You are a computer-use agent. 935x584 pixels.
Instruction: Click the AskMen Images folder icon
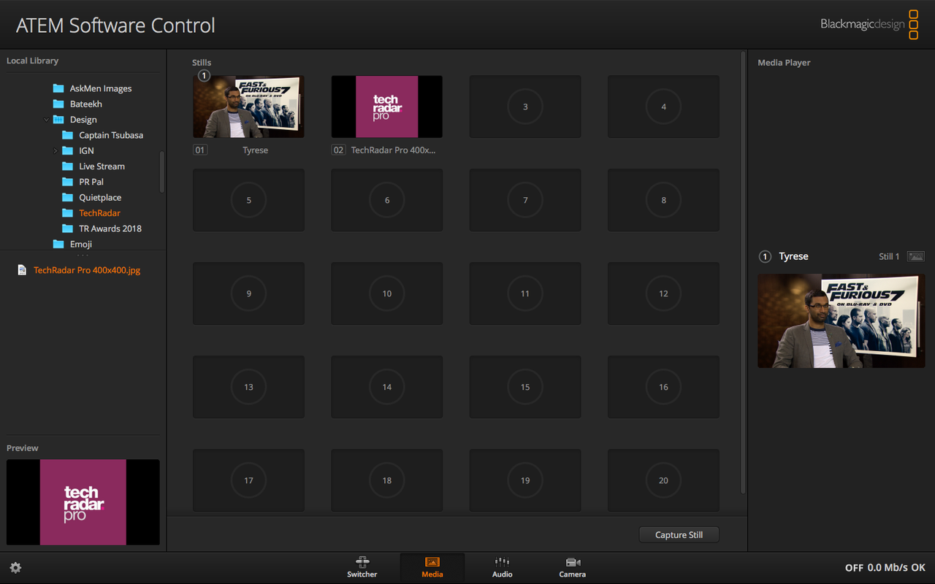pyautogui.click(x=58, y=88)
